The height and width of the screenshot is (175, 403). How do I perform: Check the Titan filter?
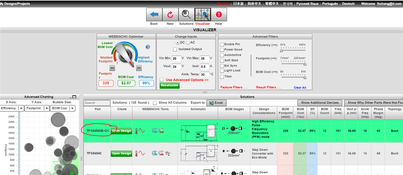222,77
